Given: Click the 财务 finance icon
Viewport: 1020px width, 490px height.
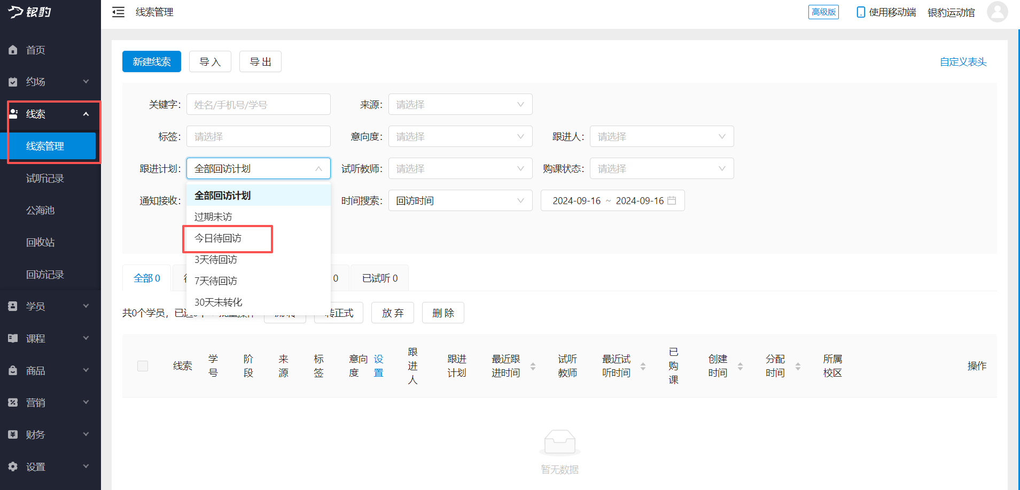Looking at the screenshot, I should [x=13, y=434].
